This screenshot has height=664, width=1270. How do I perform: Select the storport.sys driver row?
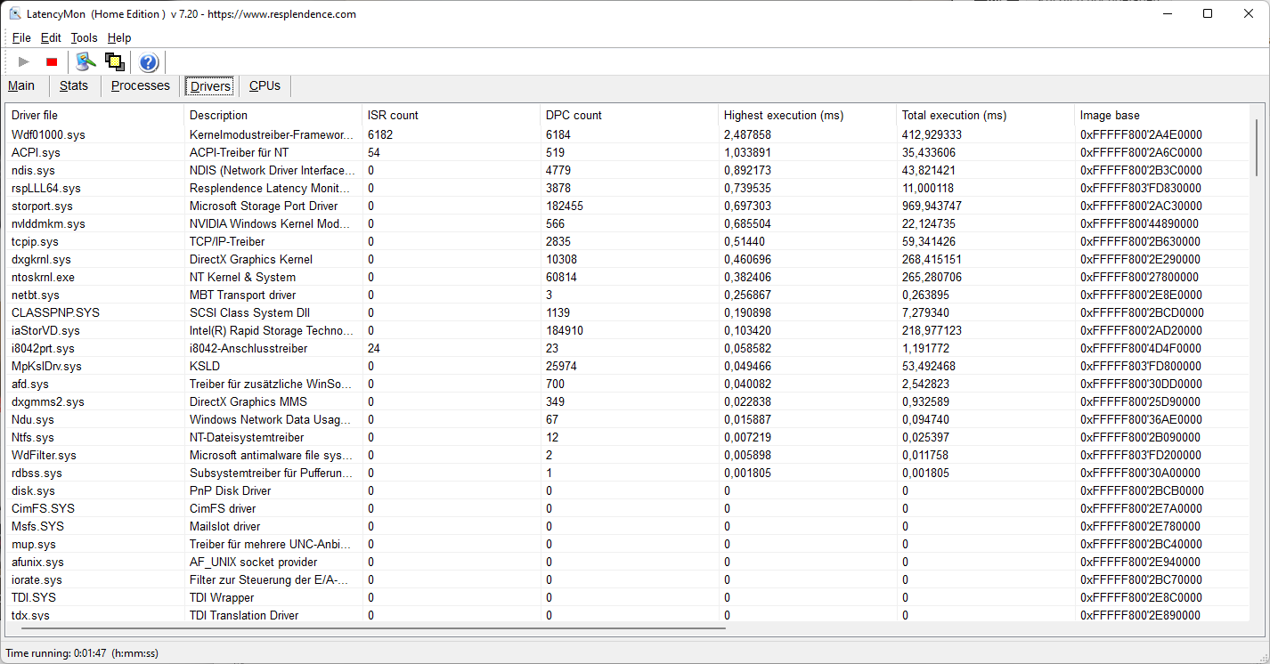pyautogui.click(x=628, y=206)
